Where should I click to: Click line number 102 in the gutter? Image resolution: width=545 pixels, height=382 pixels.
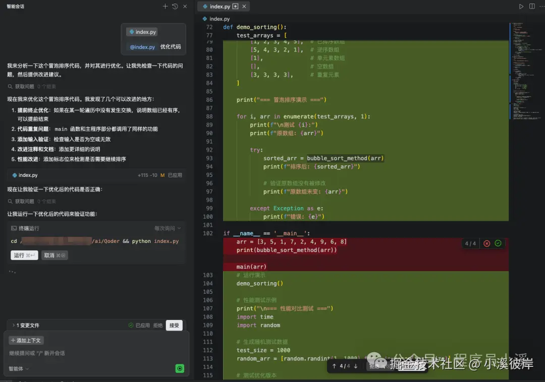point(208,233)
